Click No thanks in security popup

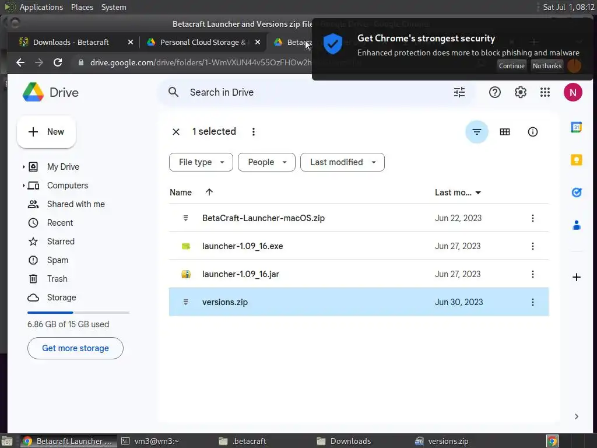point(547,66)
